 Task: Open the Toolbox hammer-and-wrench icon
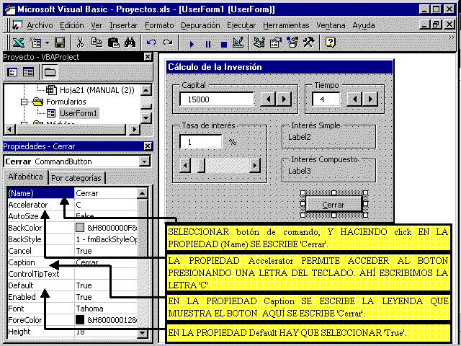tap(308, 43)
